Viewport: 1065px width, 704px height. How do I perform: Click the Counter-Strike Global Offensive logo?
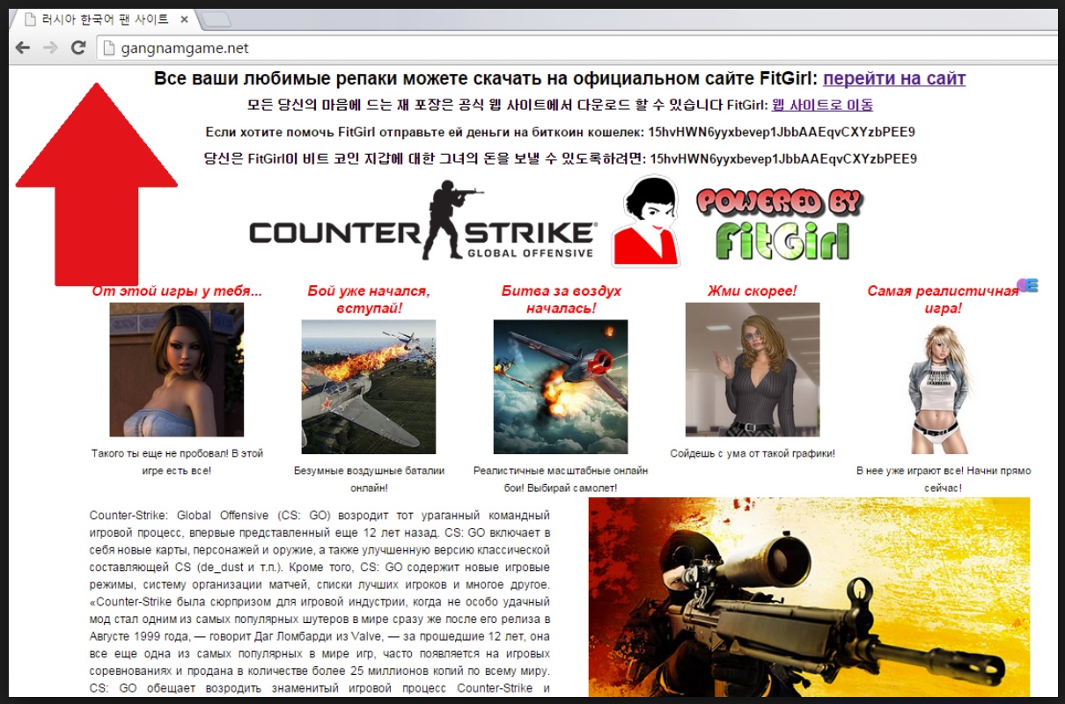(422, 220)
